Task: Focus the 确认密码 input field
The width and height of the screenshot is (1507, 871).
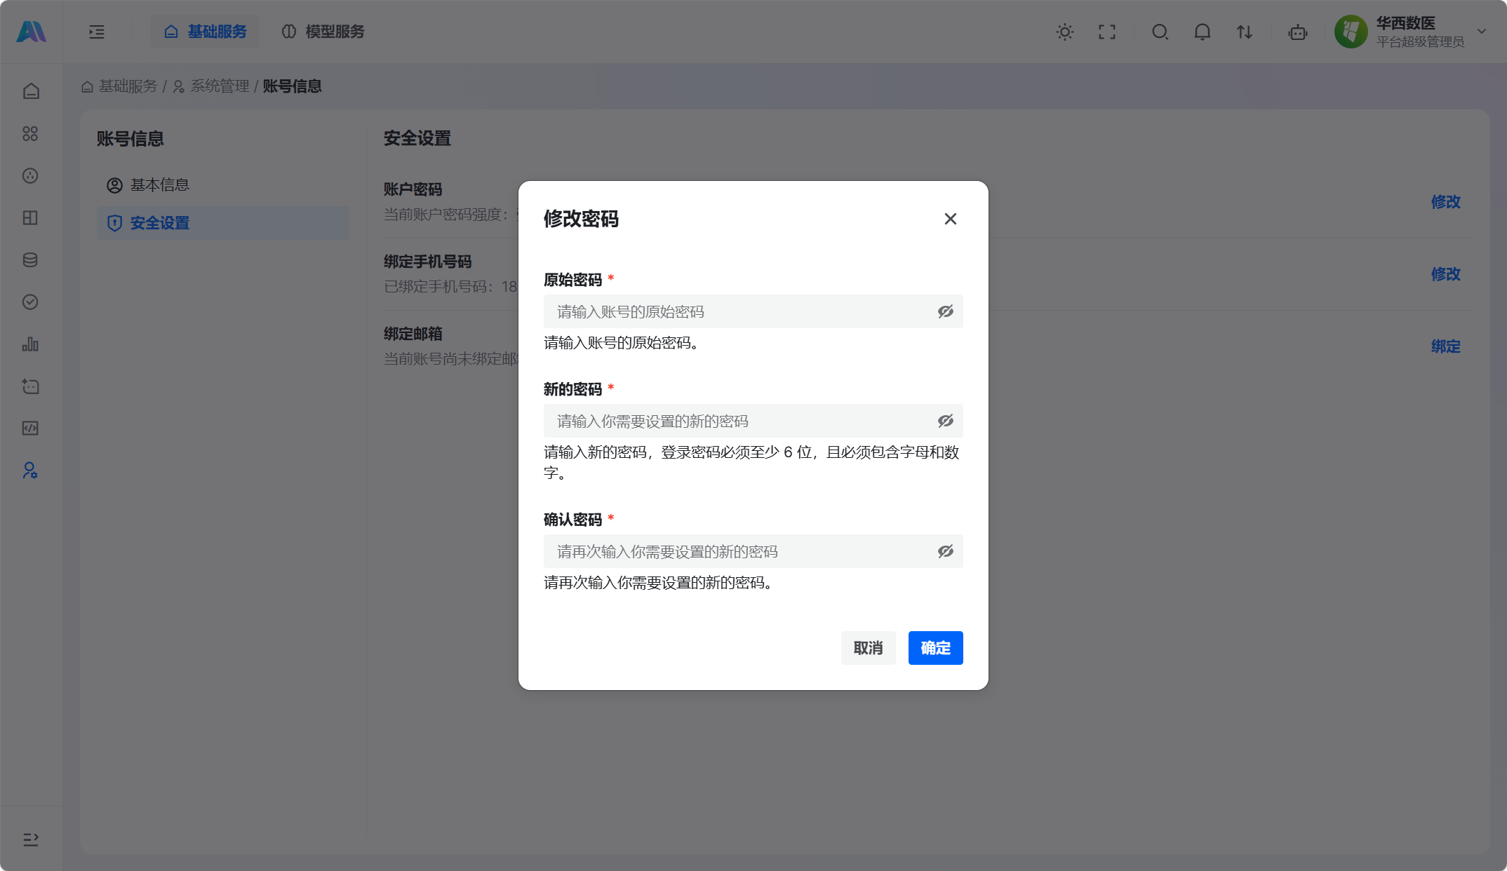Action: coord(753,551)
